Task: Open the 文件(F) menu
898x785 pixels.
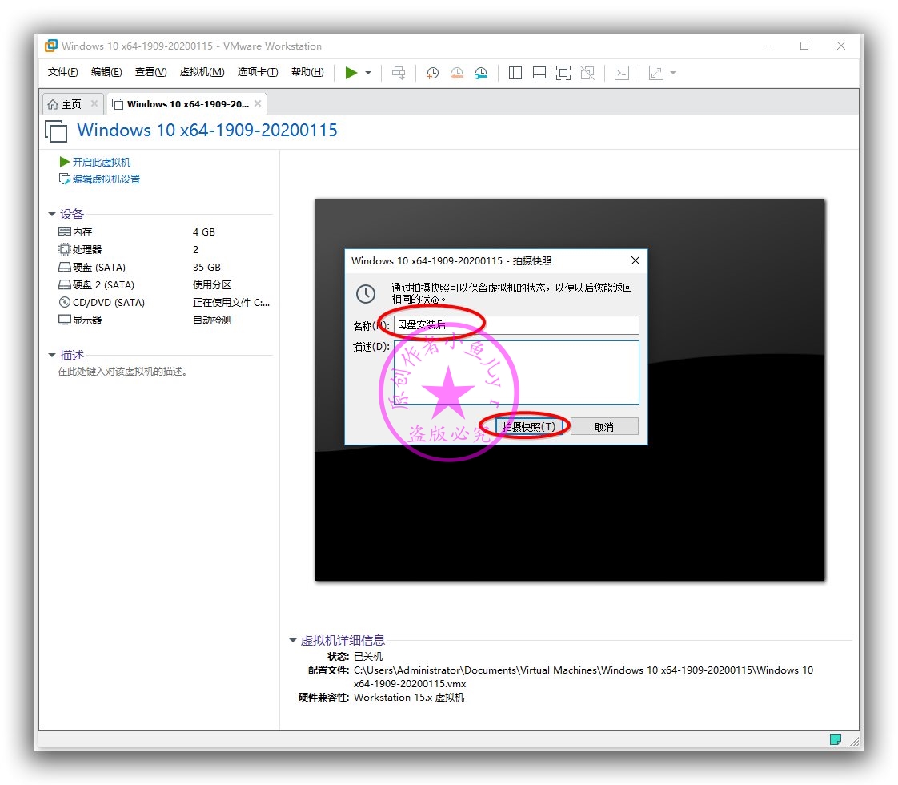Action: pos(62,71)
